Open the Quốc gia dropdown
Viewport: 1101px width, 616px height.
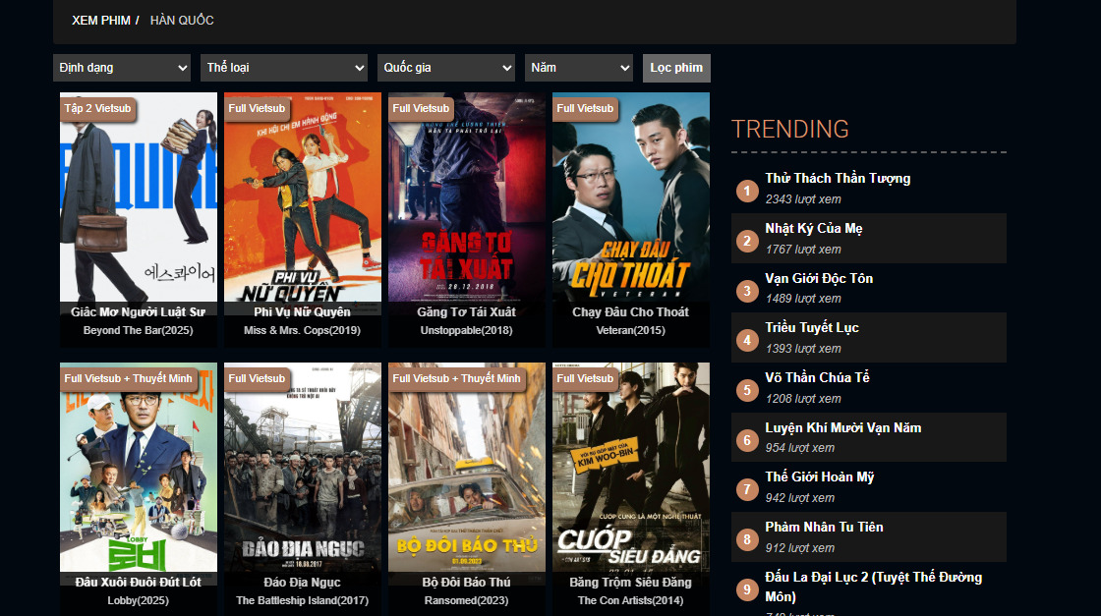[x=446, y=68]
